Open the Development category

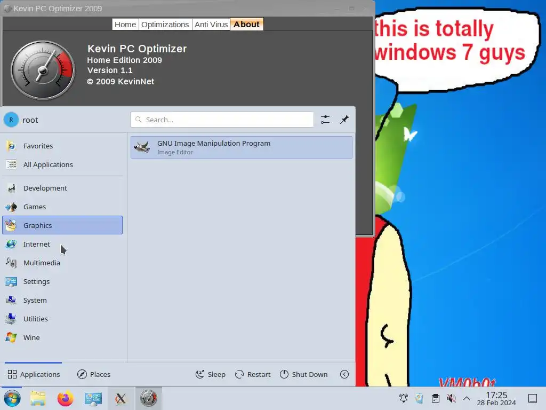click(x=62, y=188)
